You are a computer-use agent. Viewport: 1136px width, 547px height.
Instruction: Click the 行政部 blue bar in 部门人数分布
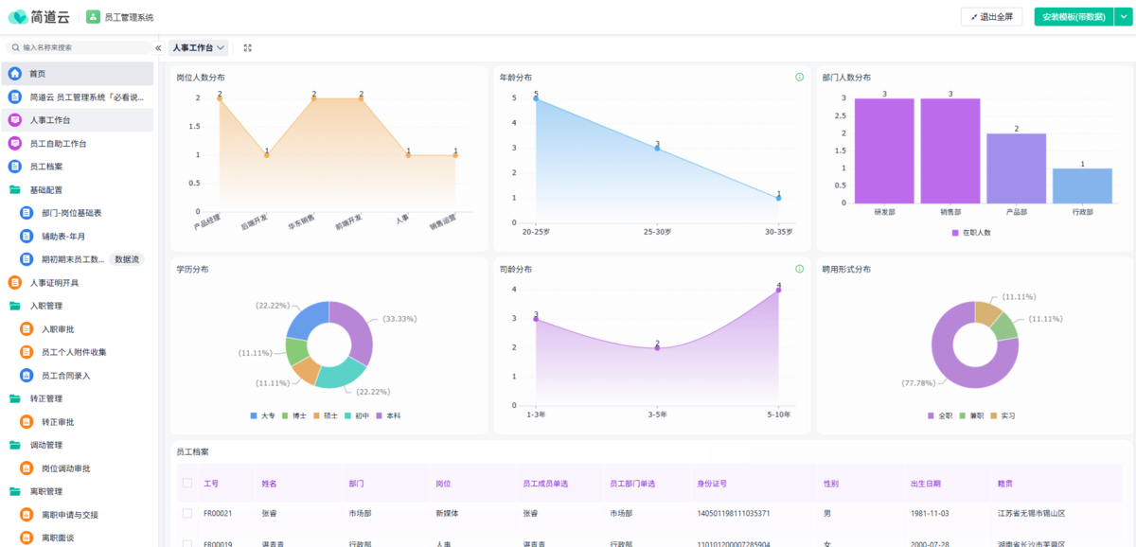[x=1083, y=185]
